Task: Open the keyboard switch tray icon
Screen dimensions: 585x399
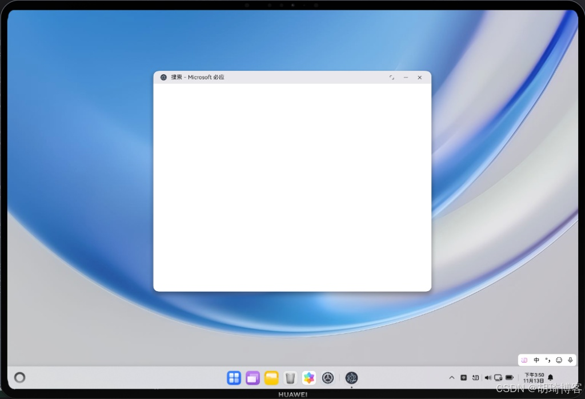Action: point(475,378)
